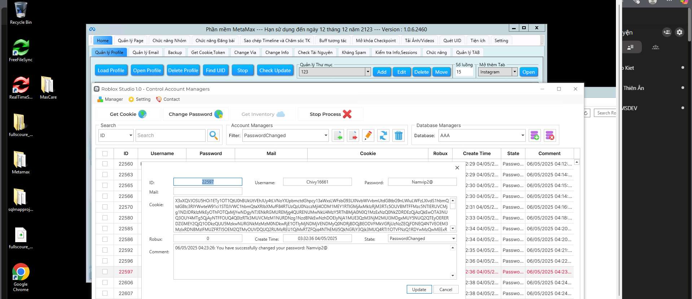Tick checkbox for row 22563
Screen dimensions: 692x299
tap(105, 175)
